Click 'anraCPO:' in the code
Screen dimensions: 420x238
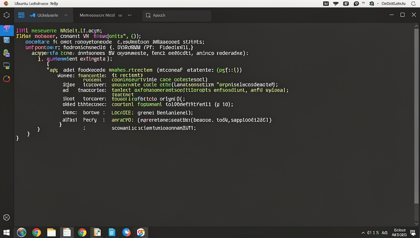click(122, 120)
